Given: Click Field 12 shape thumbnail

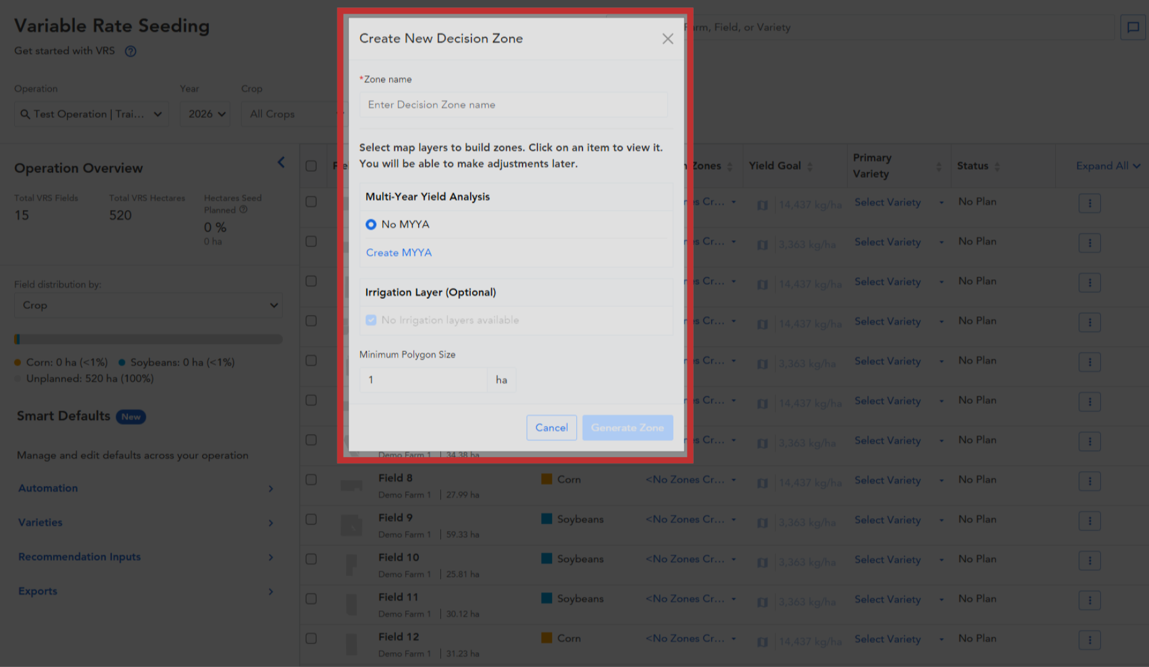Looking at the screenshot, I should pos(351,644).
